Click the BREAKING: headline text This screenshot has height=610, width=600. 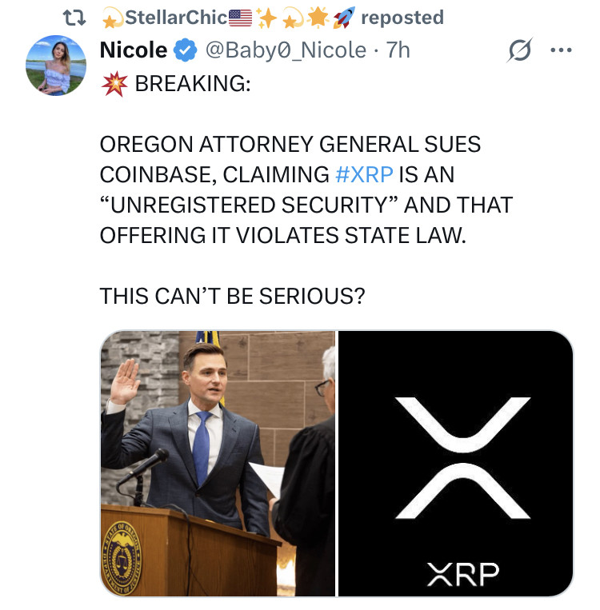pyautogui.click(x=192, y=83)
